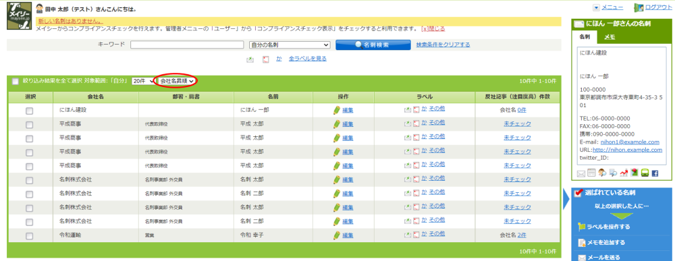Check the selection box for にほん建設 row
Viewport: 675px width, 261px height.
tap(29, 111)
